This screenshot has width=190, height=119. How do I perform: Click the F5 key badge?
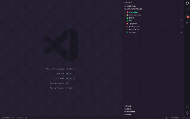coord(67,83)
